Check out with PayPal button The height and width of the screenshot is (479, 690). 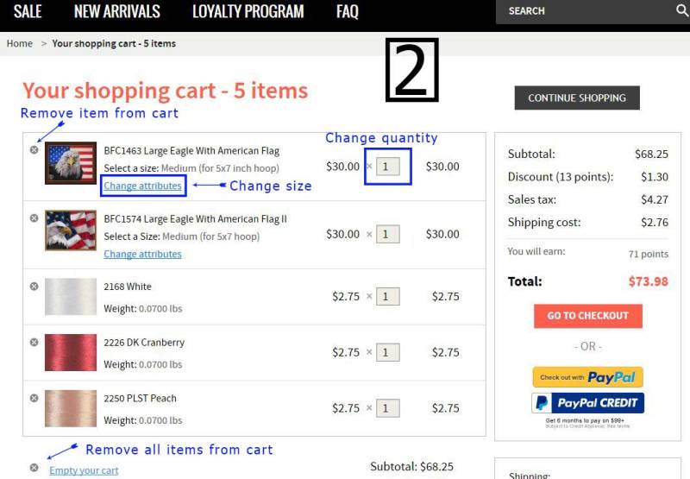click(x=588, y=377)
